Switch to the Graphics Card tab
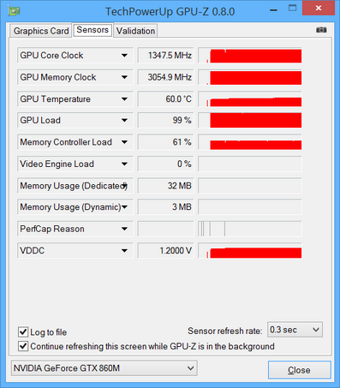 click(x=41, y=31)
